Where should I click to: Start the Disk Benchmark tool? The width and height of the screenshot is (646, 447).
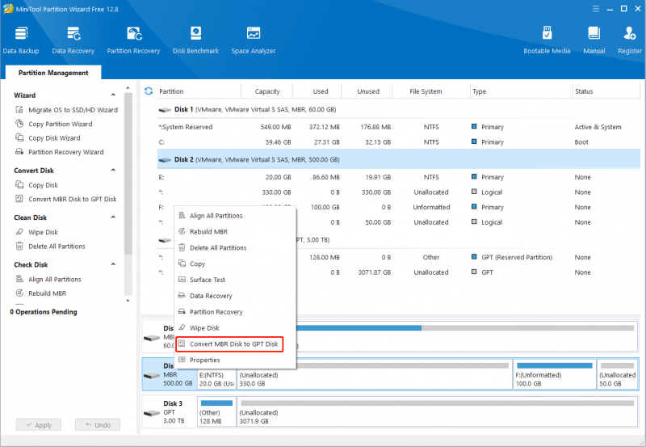tap(195, 40)
